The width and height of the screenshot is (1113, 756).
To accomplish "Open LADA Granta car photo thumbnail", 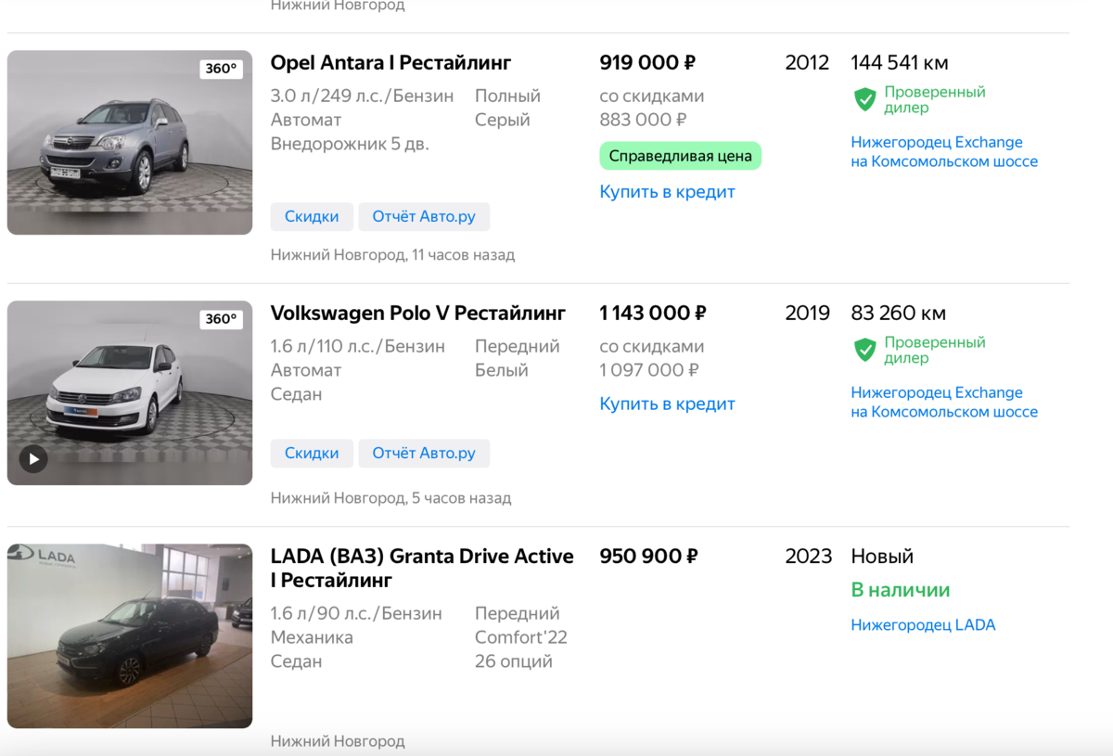I will 130,635.
